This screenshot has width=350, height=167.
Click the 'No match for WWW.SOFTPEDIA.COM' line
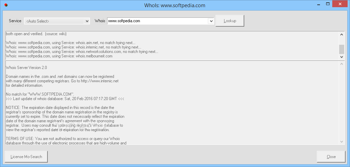[x=40, y=94]
